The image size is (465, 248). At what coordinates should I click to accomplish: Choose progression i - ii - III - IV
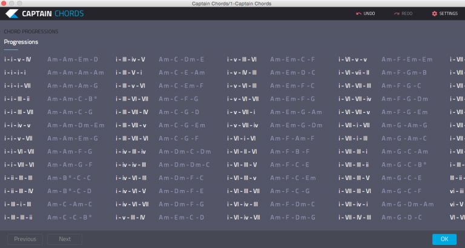coord(19,191)
